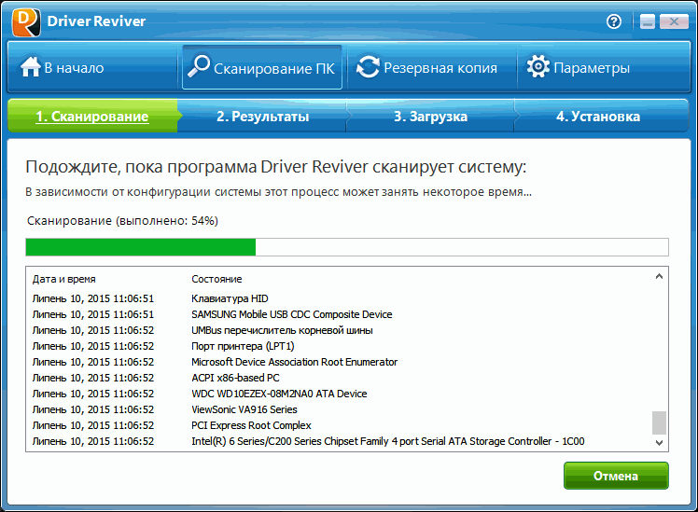Close the Driver Reviver window
Screen dimensions: 698x512
pyautogui.click(x=674, y=21)
